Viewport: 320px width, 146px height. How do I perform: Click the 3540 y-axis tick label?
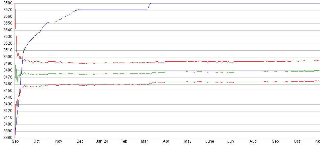pos(6,30)
